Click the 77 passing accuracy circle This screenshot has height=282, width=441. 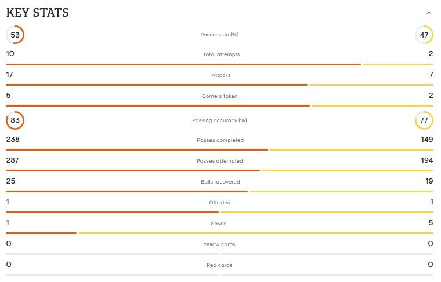[x=424, y=120]
